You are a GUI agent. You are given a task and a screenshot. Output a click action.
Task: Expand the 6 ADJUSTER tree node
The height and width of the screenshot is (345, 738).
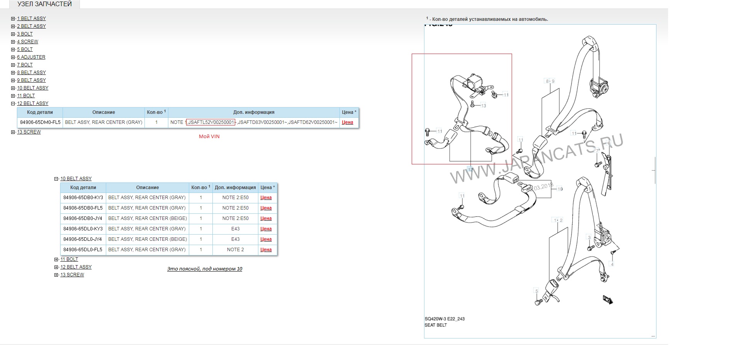(x=13, y=57)
